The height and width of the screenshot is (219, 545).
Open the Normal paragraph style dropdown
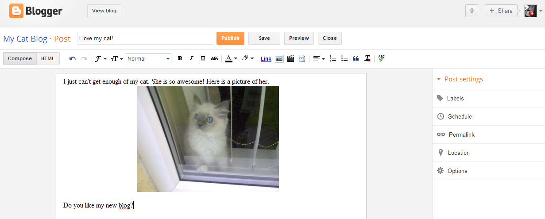[x=148, y=59]
